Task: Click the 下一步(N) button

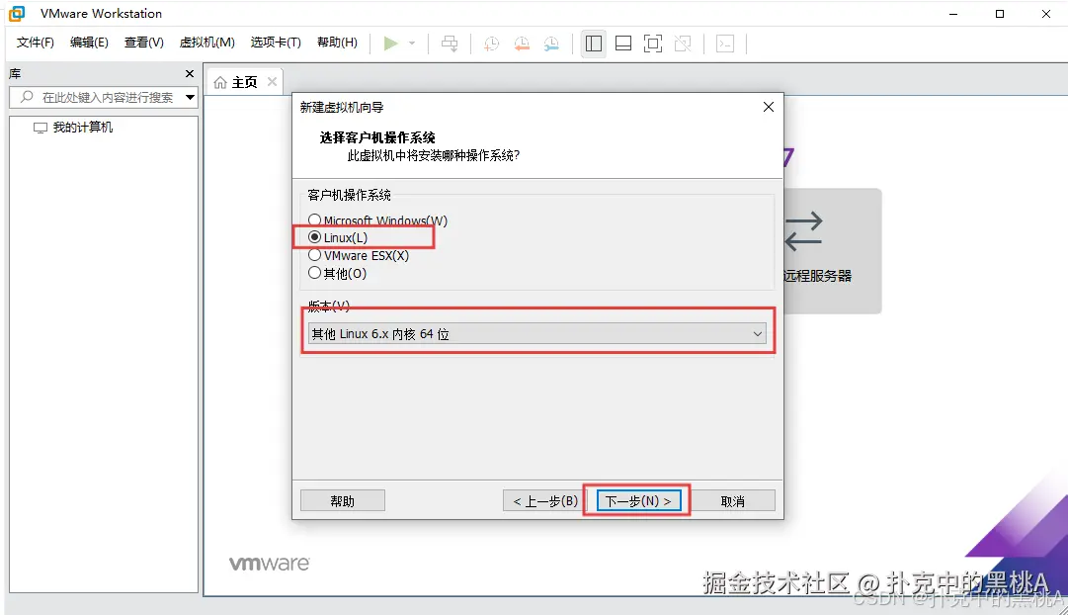Action: coord(635,499)
